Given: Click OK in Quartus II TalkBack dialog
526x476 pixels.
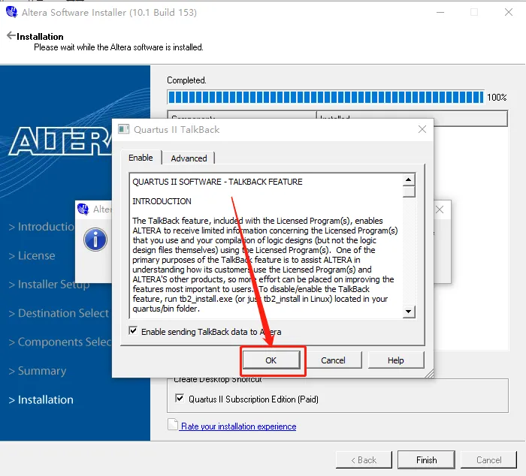Looking at the screenshot, I should [x=271, y=360].
